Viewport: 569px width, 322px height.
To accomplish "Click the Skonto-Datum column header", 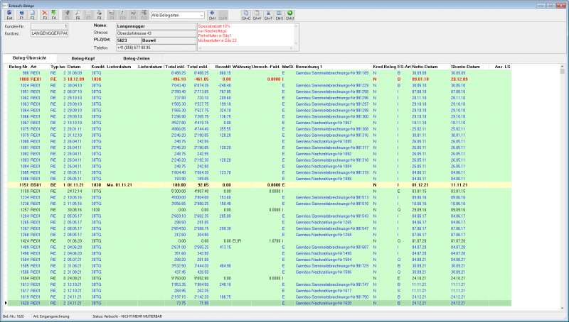I will pyautogui.click(x=469, y=67).
